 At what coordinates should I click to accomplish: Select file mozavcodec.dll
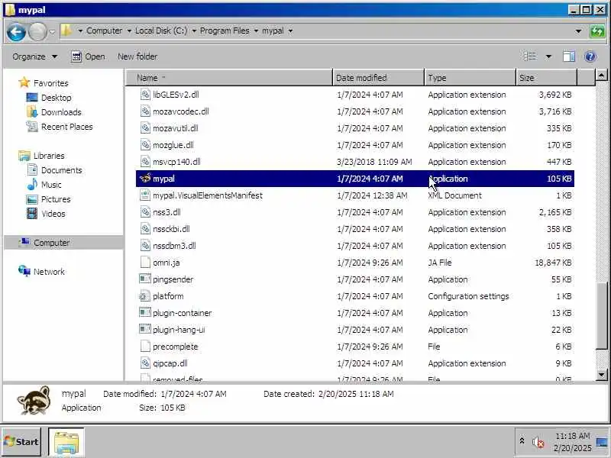click(181, 111)
